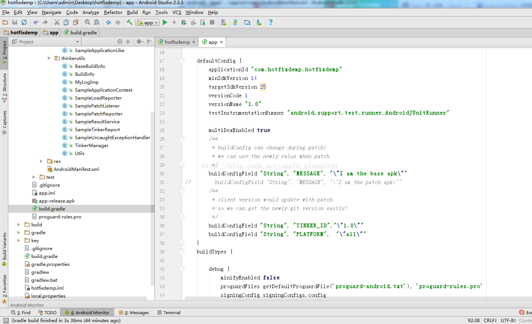The width and height of the screenshot is (532, 324).
Task: Click the Debug app bug icon
Action: coord(184,23)
